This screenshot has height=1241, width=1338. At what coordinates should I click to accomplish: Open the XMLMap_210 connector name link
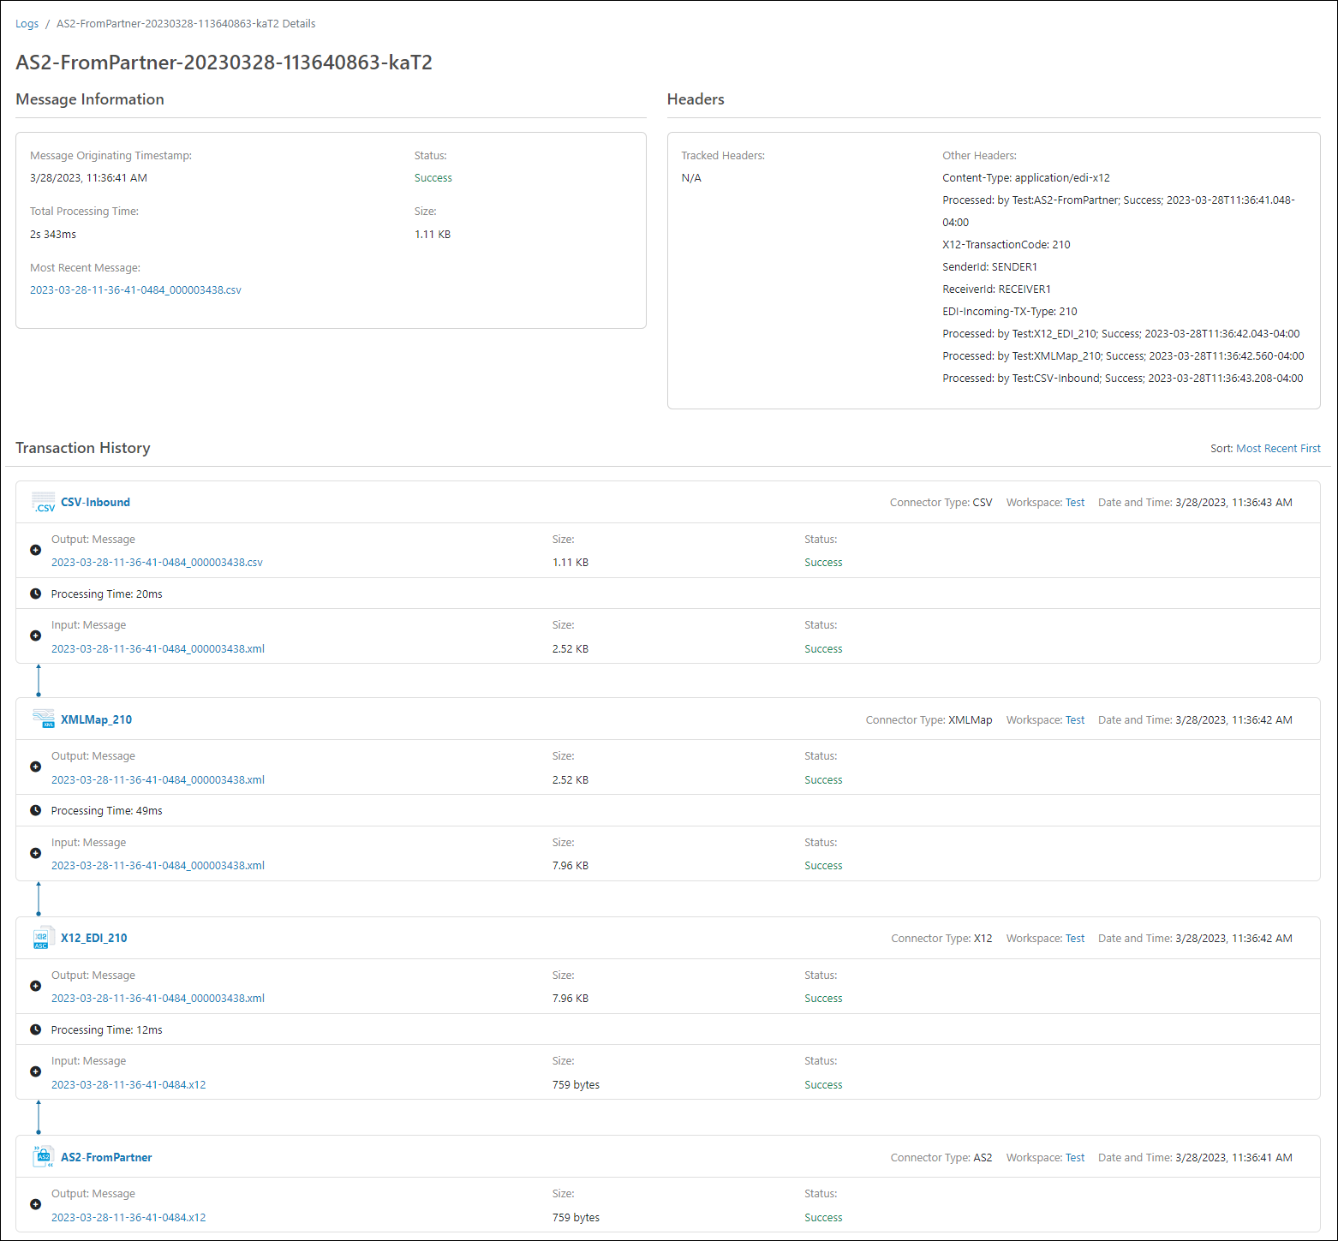96,719
